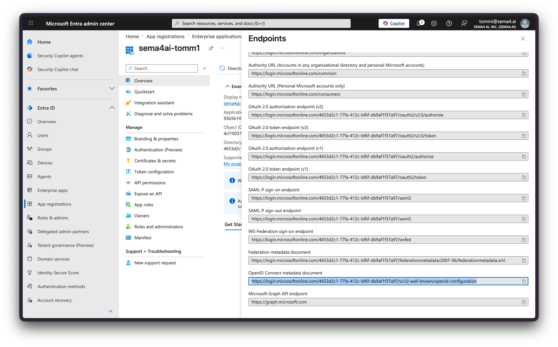Click the sema4ai display name link
Image resolution: width=558 pixels, height=347 pixels.
(x=232, y=103)
